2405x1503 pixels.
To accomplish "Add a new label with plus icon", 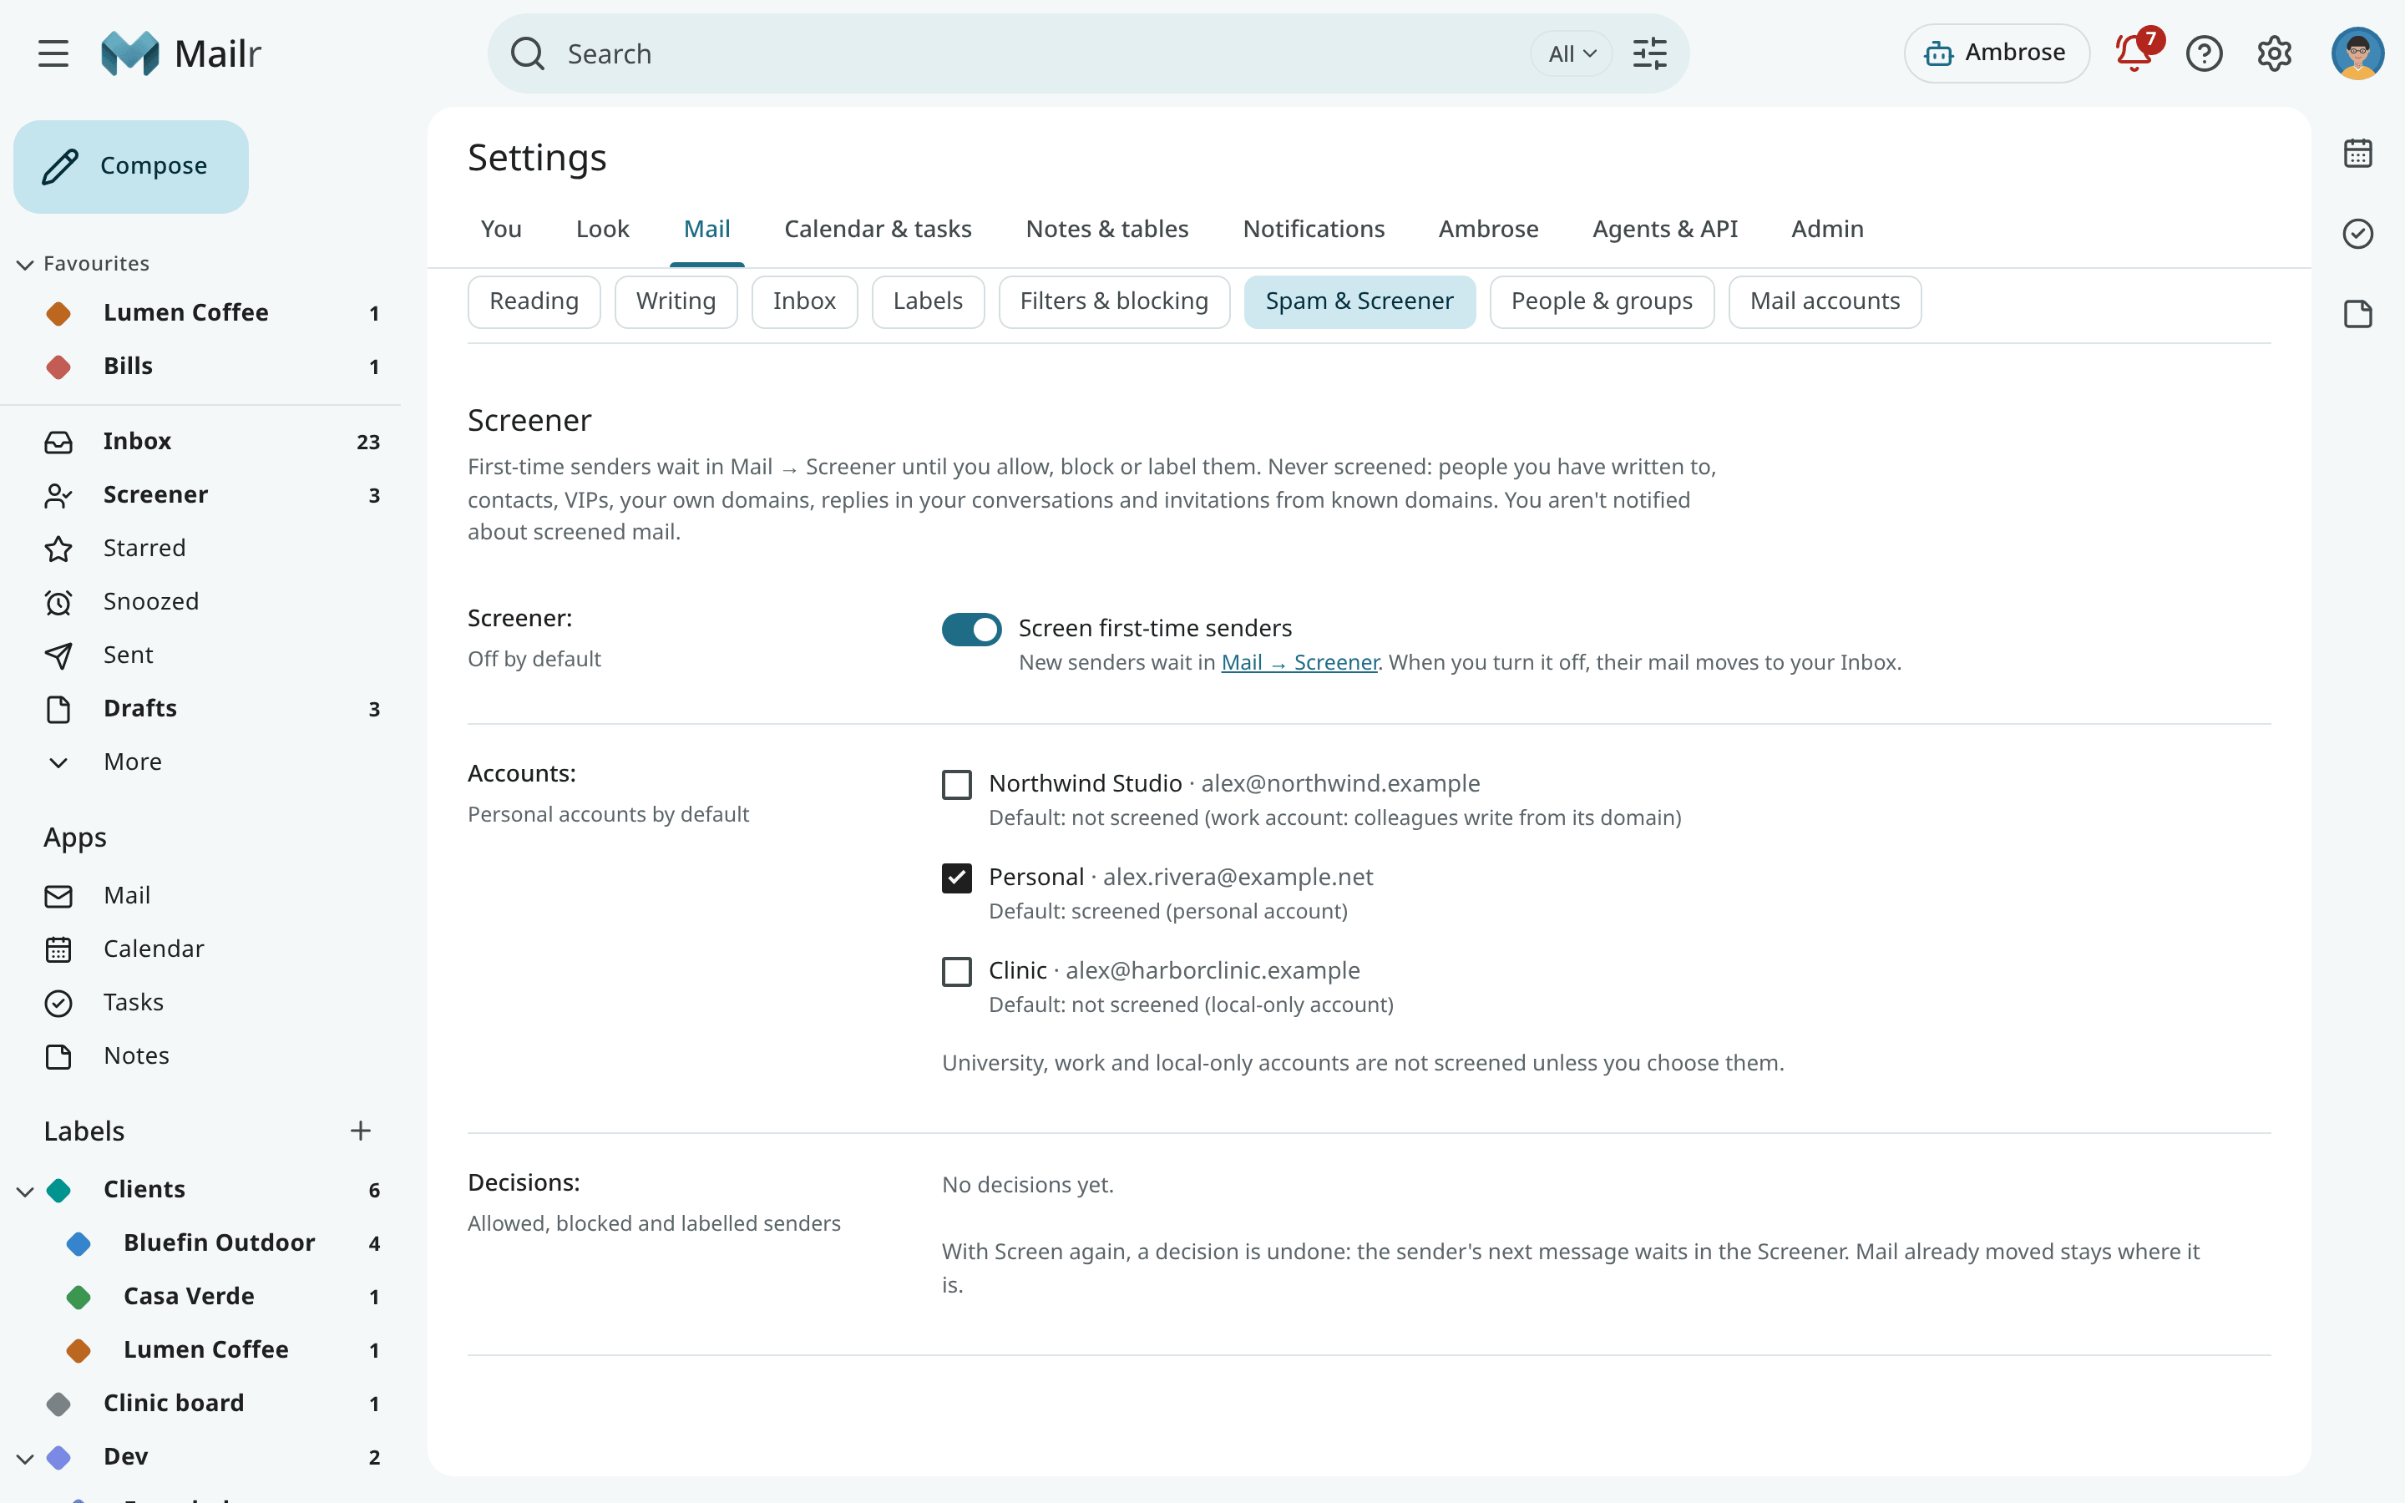I will coord(361,1131).
